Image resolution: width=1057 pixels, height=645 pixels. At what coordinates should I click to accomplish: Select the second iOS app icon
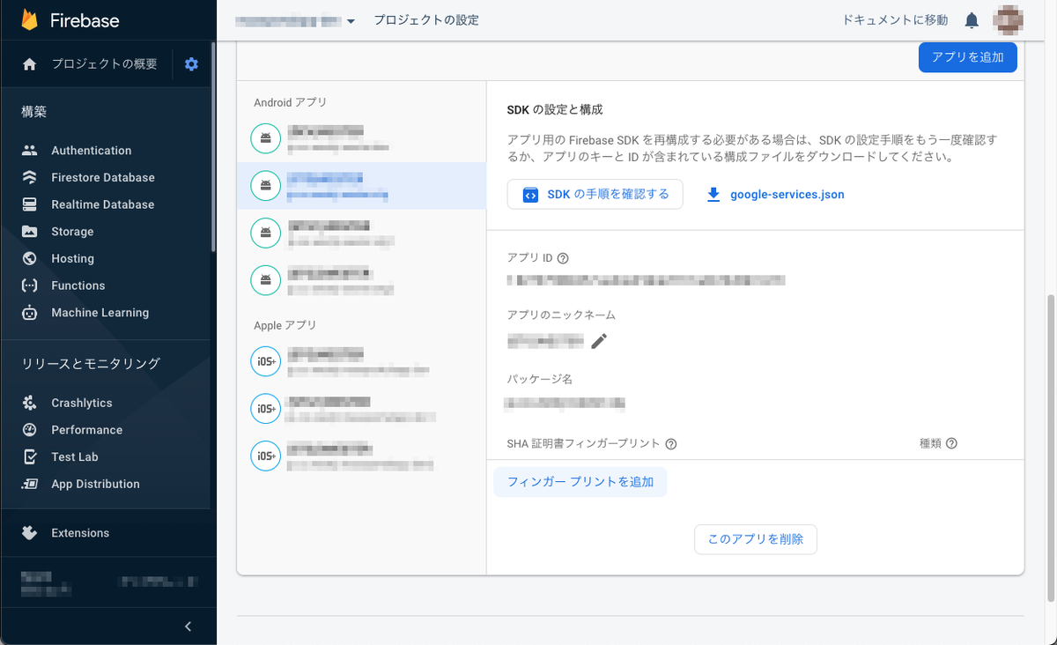click(266, 409)
